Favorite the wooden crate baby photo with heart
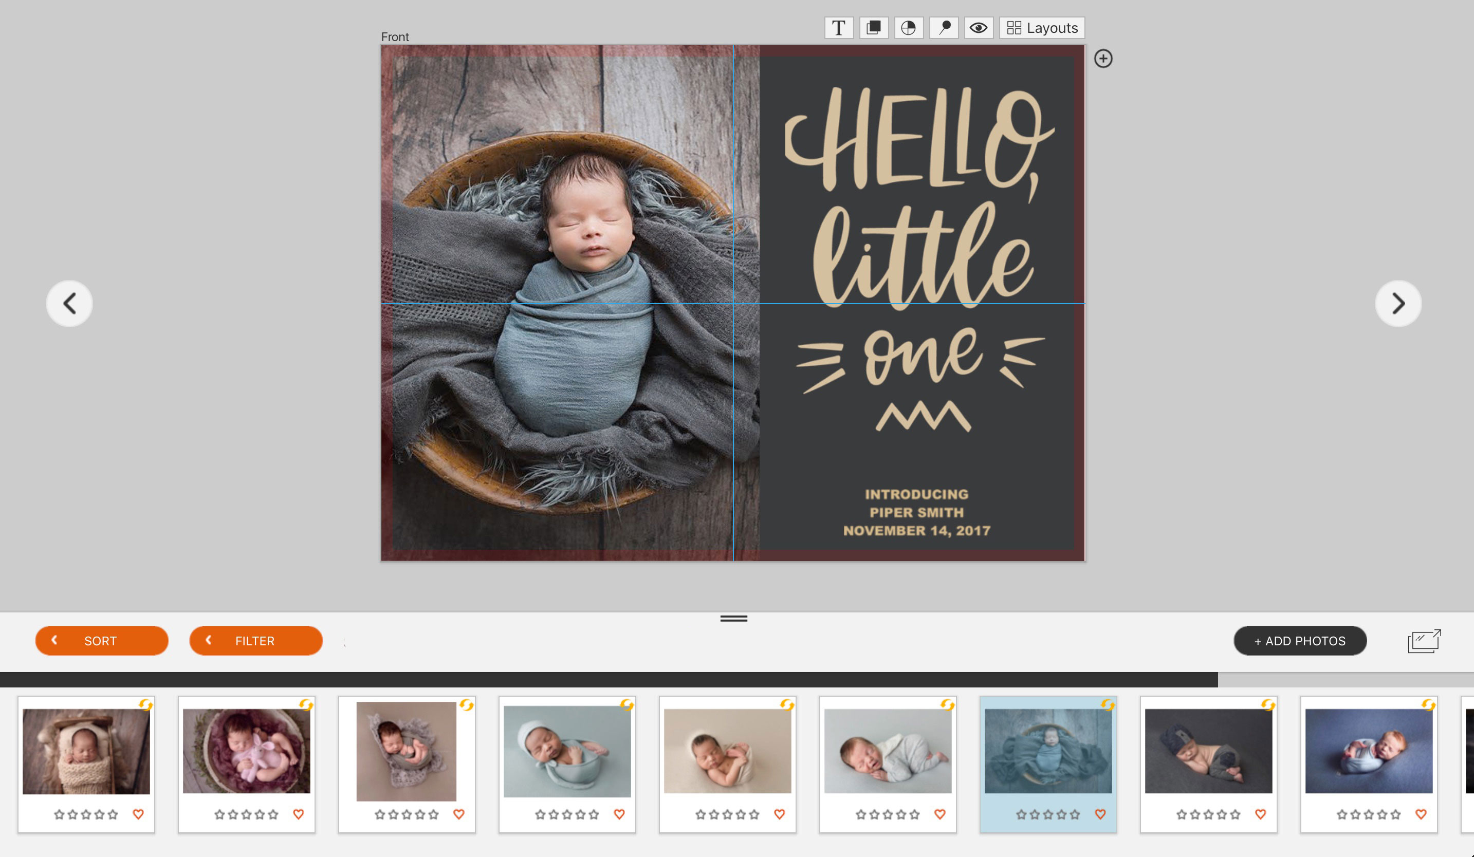 [x=138, y=814]
